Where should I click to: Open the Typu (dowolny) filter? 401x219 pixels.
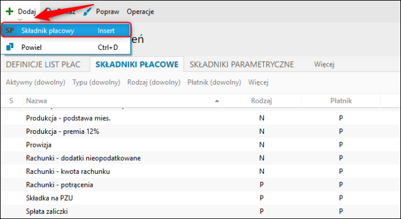point(96,82)
